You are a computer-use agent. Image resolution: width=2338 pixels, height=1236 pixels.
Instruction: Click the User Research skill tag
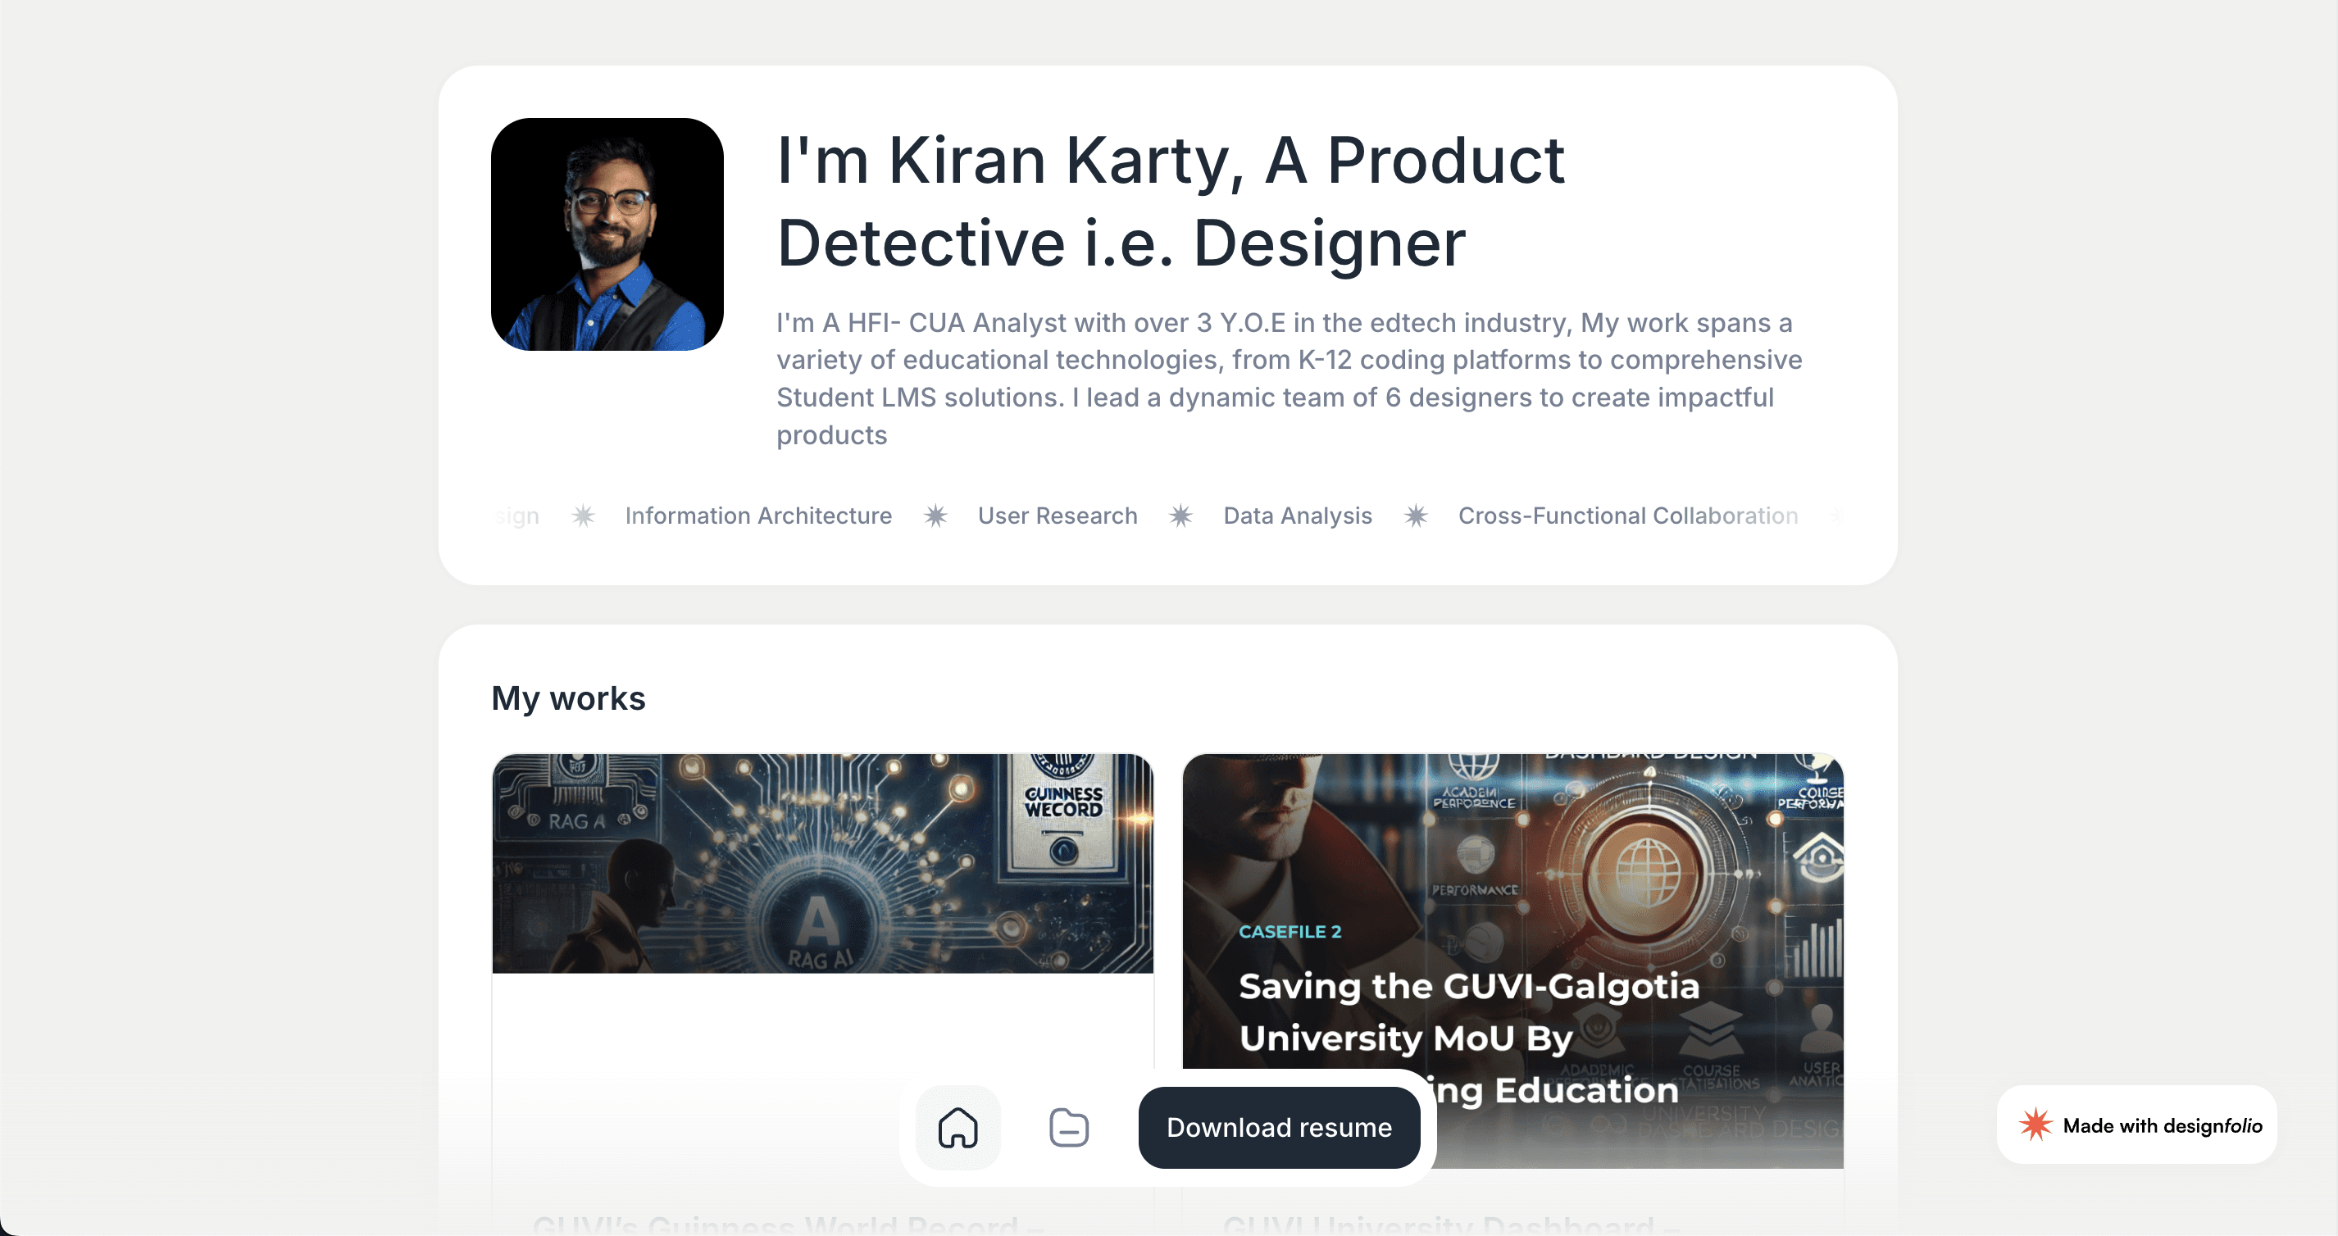click(x=1057, y=516)
